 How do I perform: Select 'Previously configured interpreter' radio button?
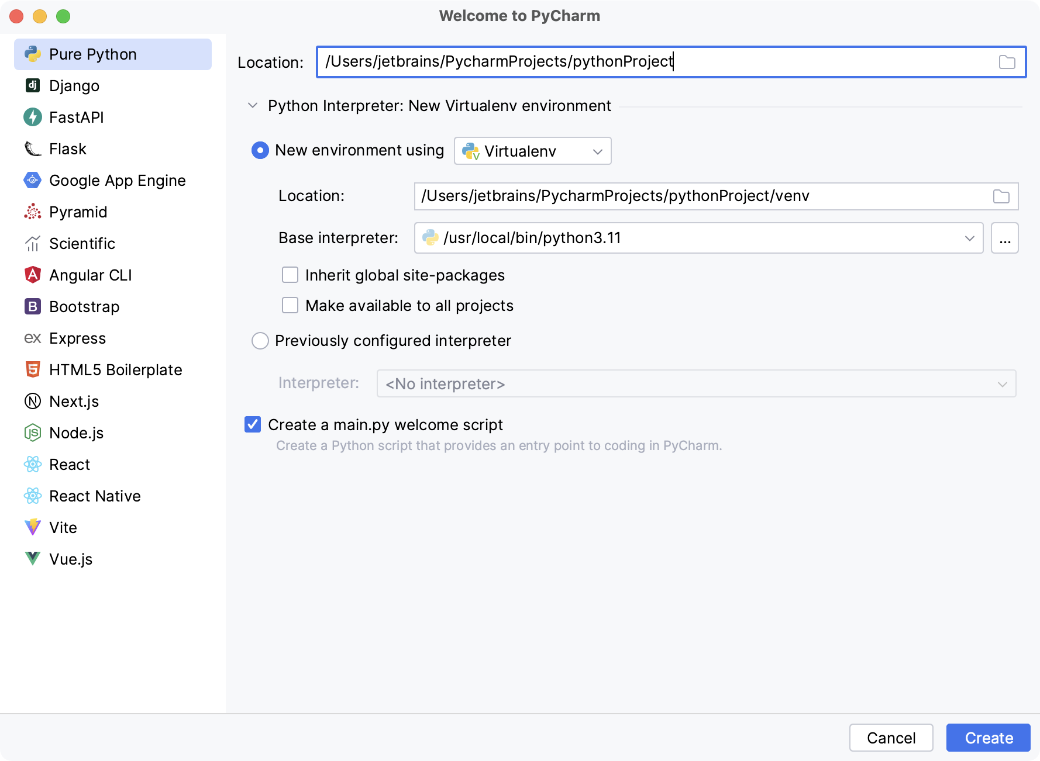pos(260,341)
